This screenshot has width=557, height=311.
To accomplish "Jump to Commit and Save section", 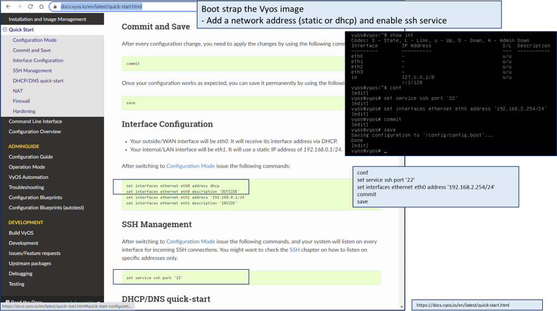I will coord(32,51).
